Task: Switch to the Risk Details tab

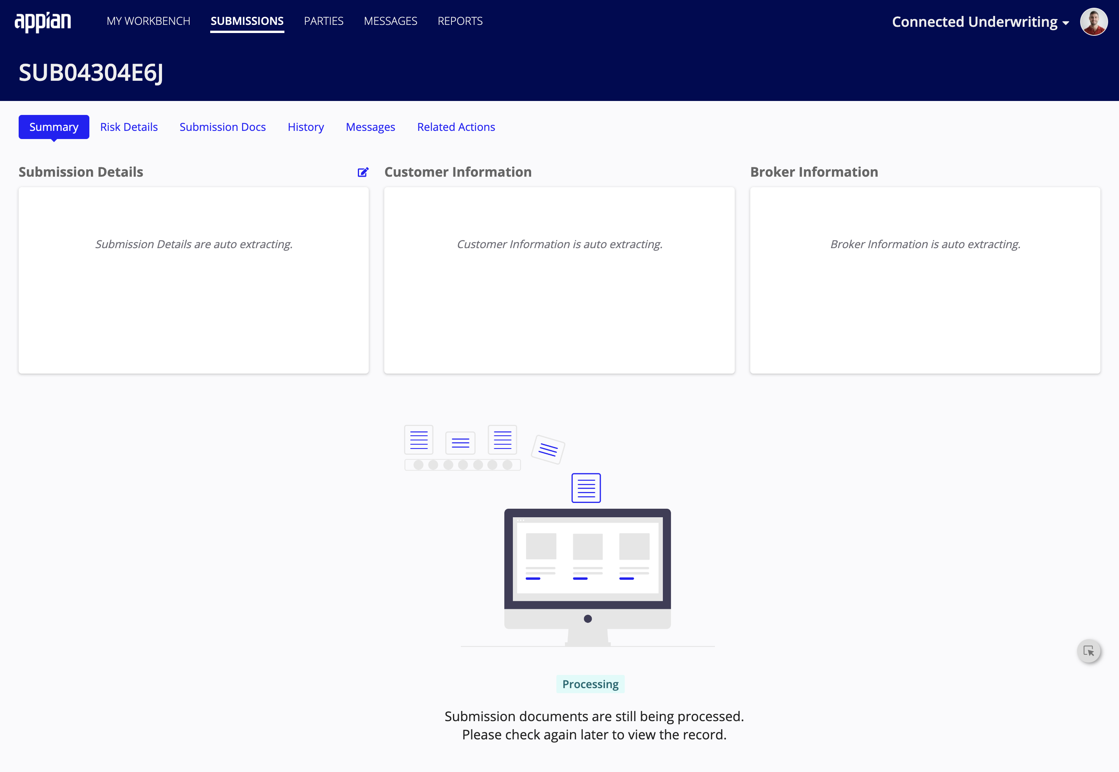Action: 129,127
